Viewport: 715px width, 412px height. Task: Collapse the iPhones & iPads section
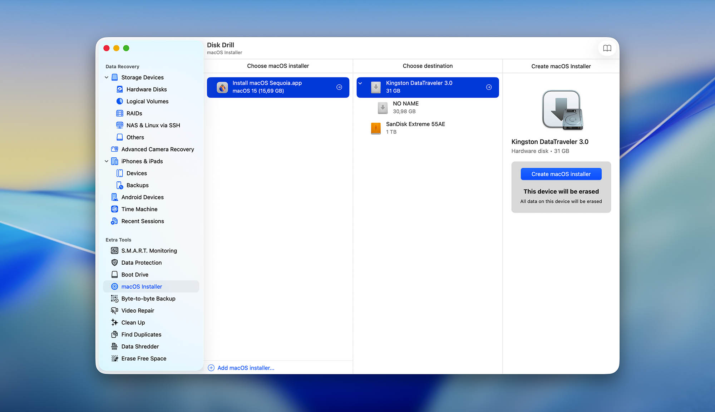(x=106, y=161)
